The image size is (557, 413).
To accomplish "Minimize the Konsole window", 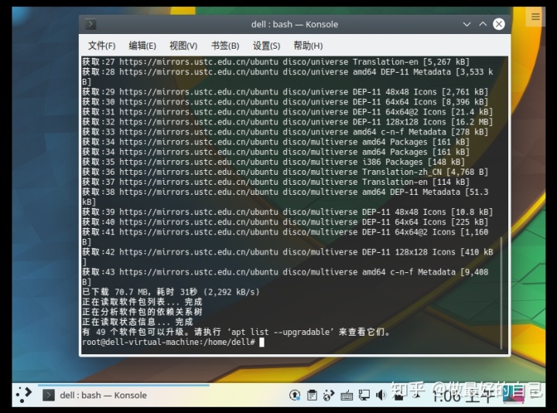I will click(466, 24).
